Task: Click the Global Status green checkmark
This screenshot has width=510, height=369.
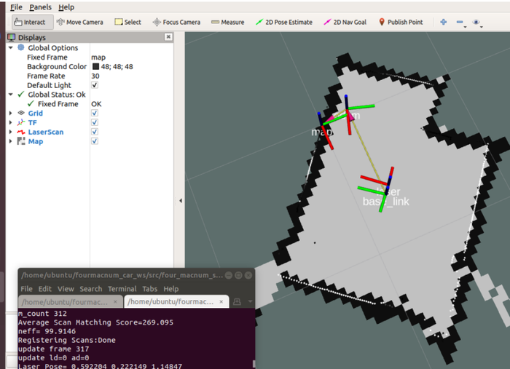Action: (x=21, y=95)
